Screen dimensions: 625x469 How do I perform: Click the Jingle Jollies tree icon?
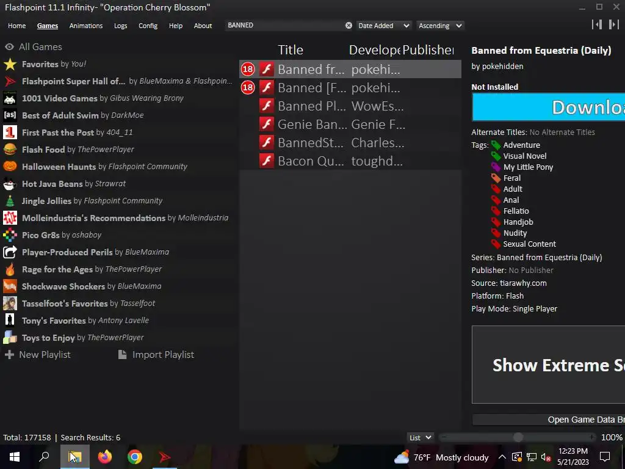pos(10,200)
